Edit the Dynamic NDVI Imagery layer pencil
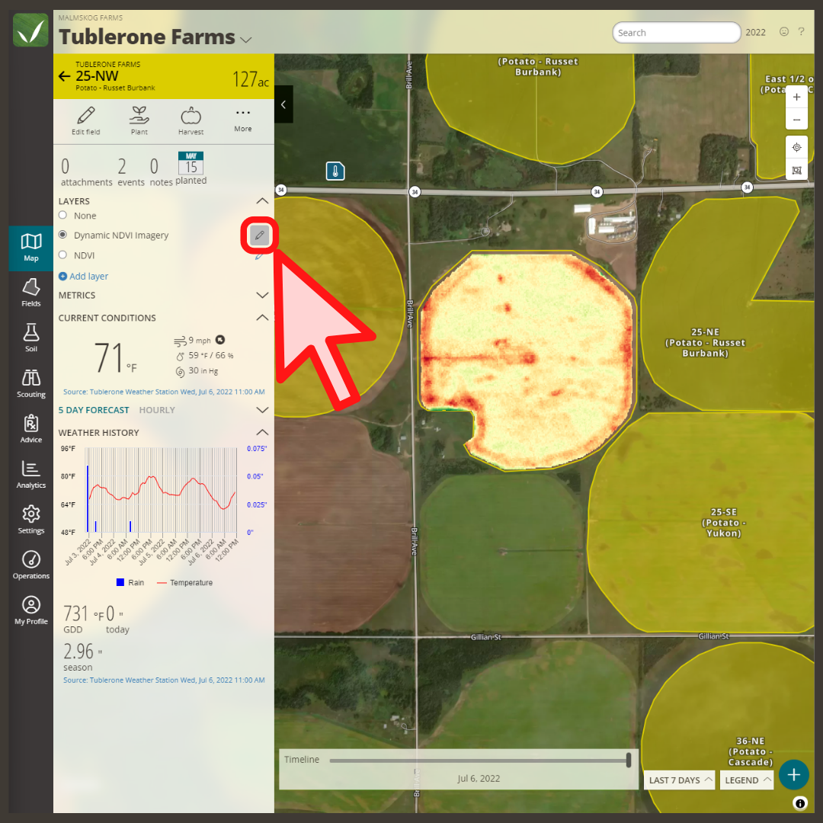823x823 pixels. click(x=259, y=235)
